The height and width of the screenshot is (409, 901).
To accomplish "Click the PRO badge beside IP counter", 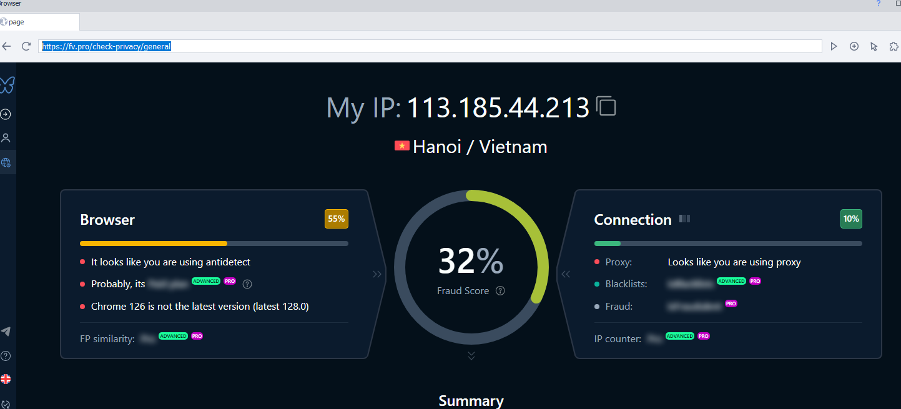I will pos(704,336).
